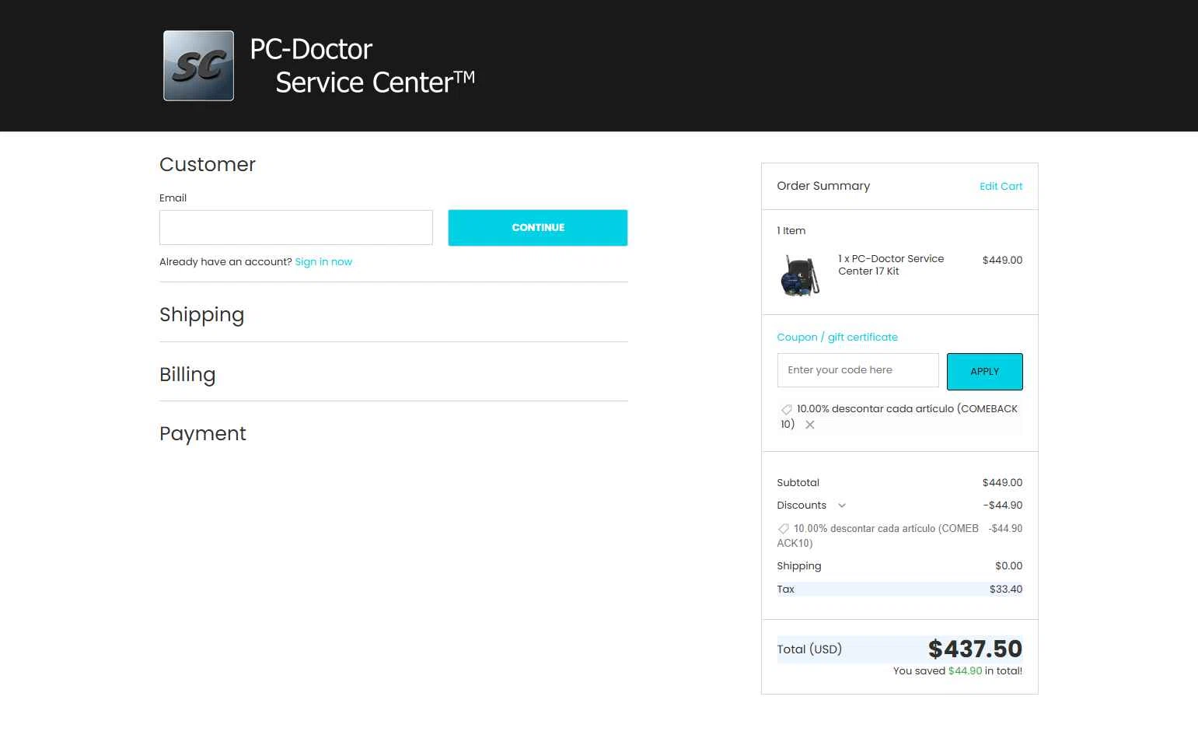Focus the coupon code input field

click(x=857, y=370)
